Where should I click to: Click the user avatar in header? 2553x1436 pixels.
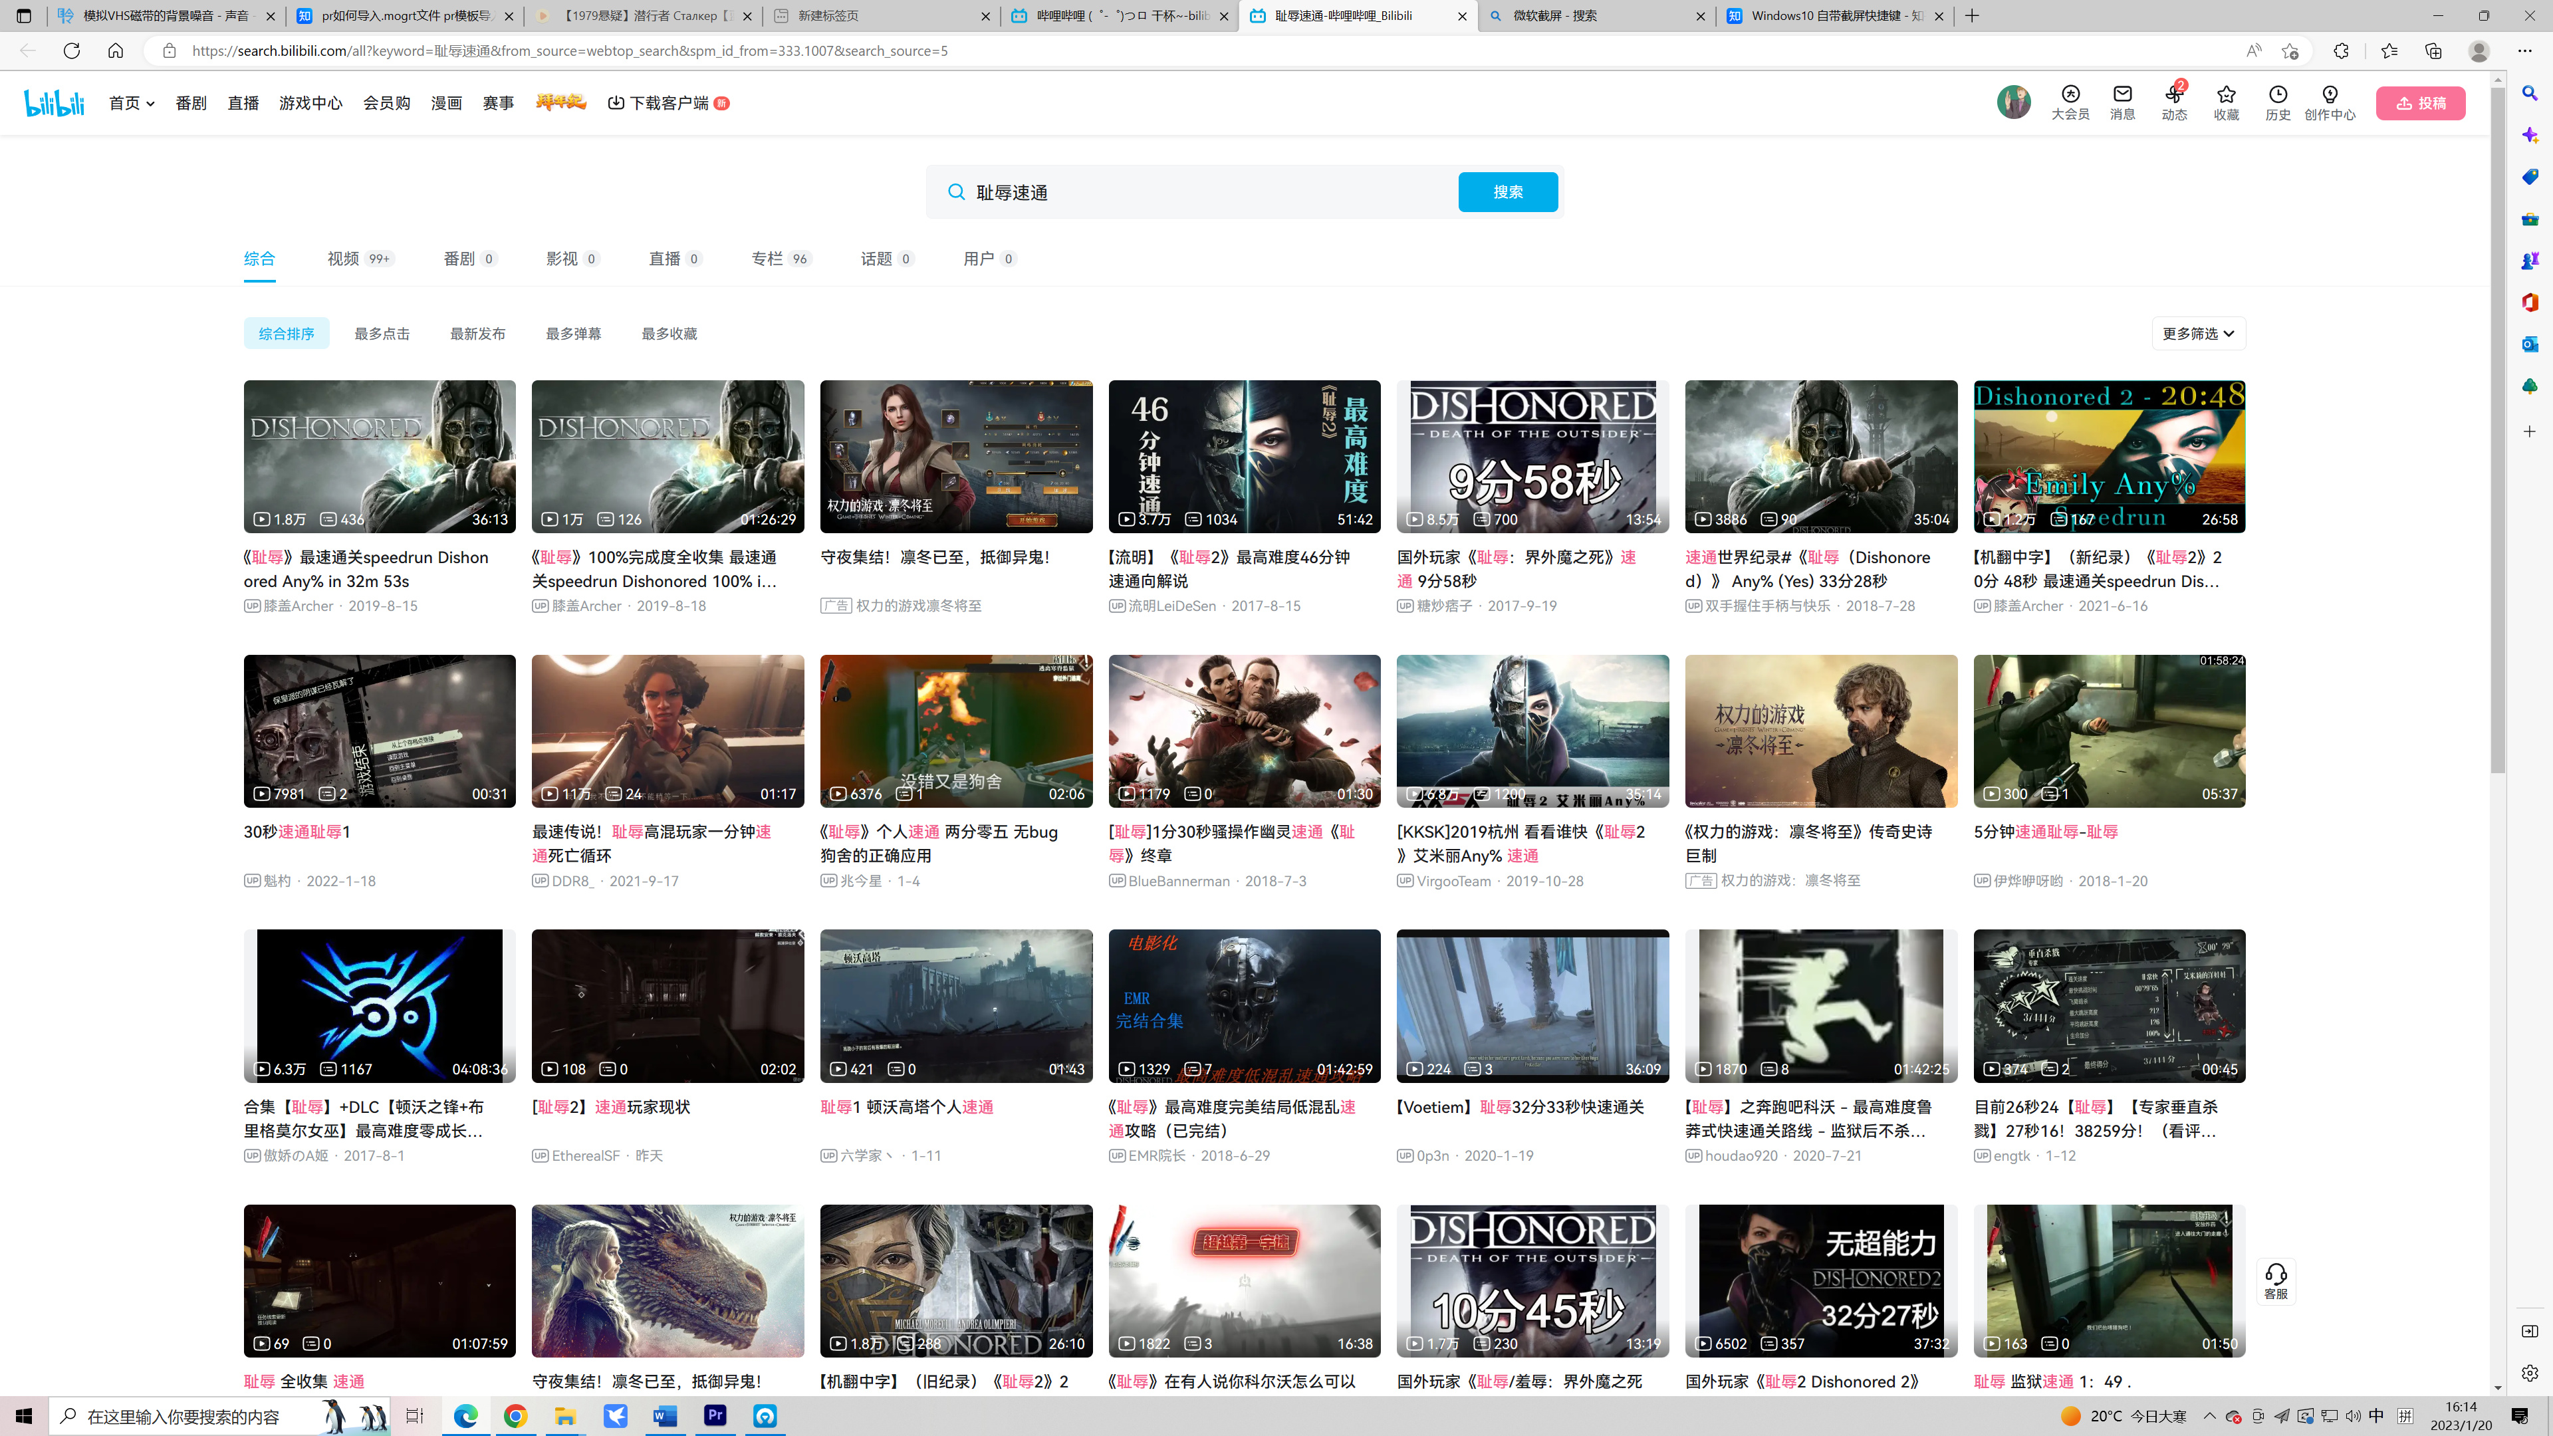coord(2013,102)
